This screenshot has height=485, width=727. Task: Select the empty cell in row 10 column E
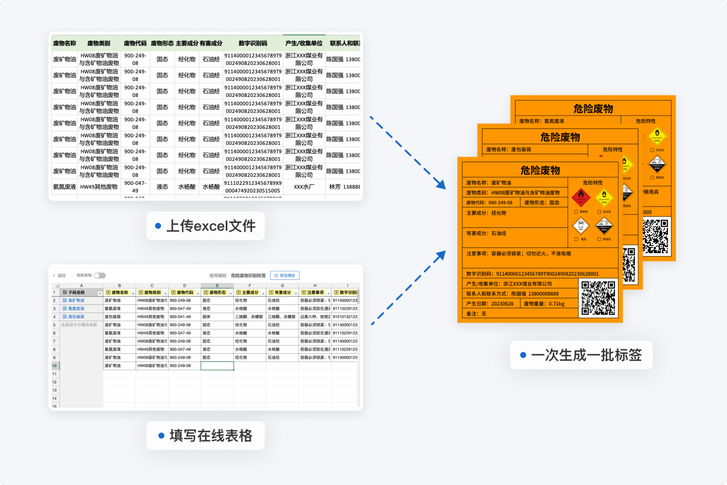tap(217, 365)
